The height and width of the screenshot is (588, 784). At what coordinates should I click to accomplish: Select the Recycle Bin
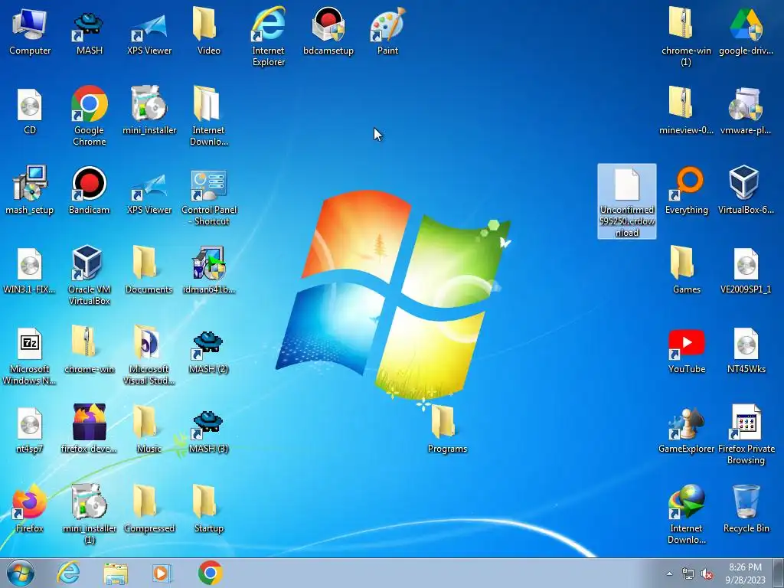coord(746,508)
